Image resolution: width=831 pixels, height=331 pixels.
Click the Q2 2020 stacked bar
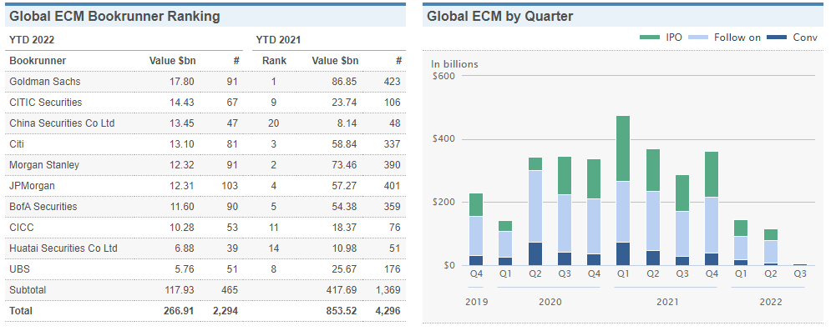(535, 212)
